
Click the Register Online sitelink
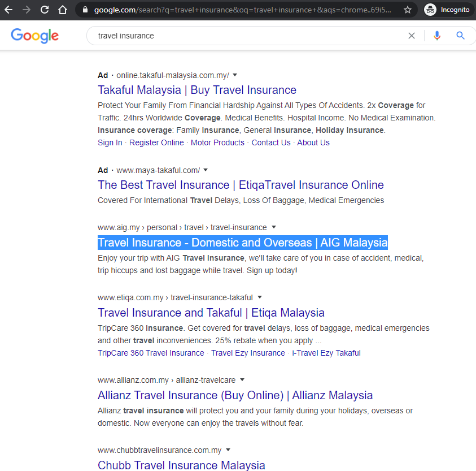point(156,142)
